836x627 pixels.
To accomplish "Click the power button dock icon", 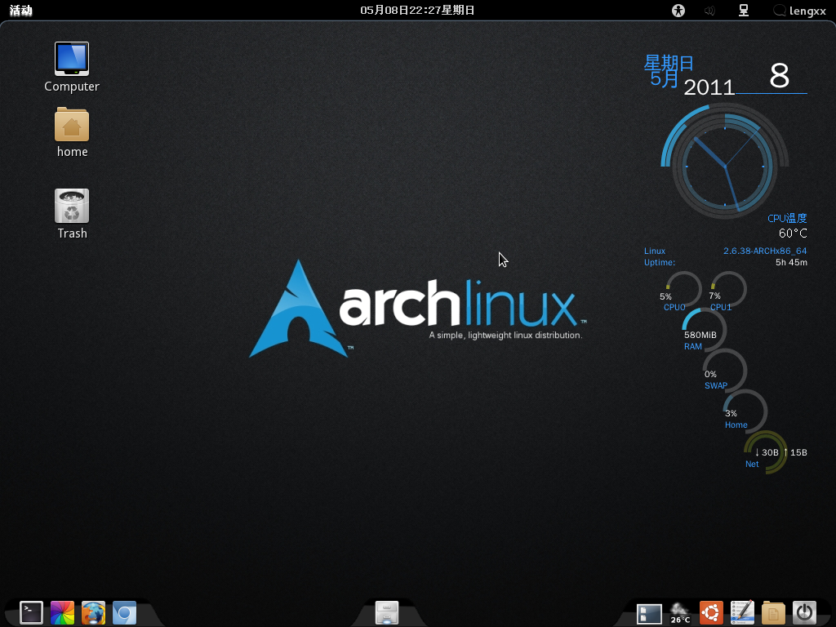I will pyautogui.click(x=804, y=612).
